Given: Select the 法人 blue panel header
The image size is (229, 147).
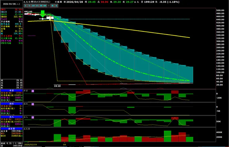Looking at the screenshot, I should (11, 117).
